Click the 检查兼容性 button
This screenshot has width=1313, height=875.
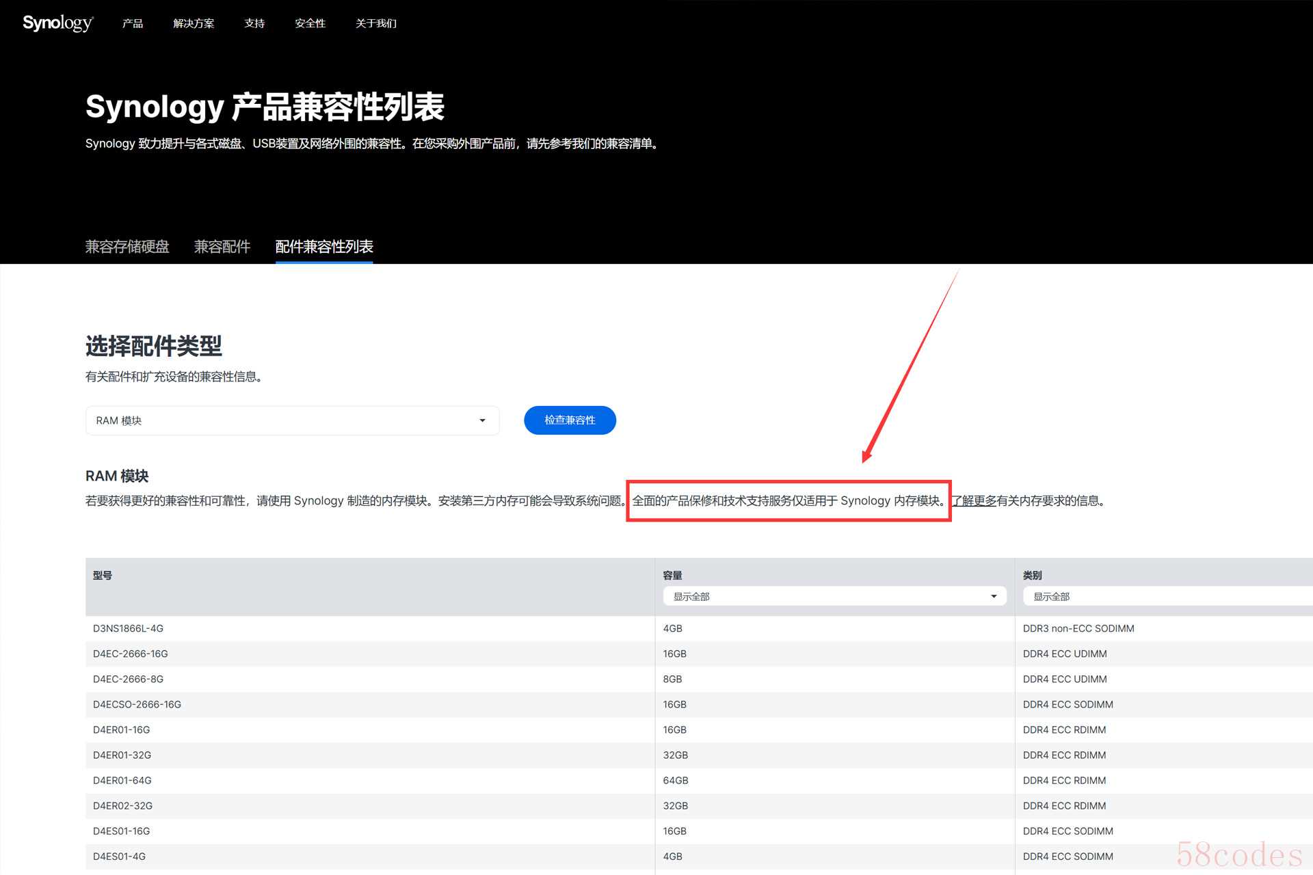tap(570, 420)
